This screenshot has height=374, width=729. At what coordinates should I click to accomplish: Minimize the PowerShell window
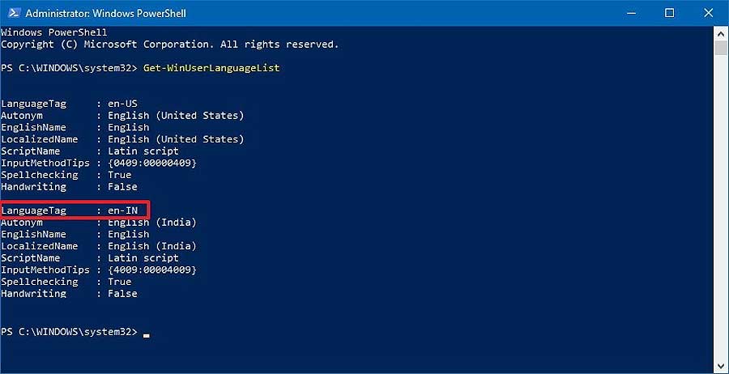630,13
